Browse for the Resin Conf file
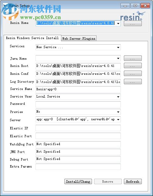Viewport: 153px width, 196px height. click(x=133, y=73)
